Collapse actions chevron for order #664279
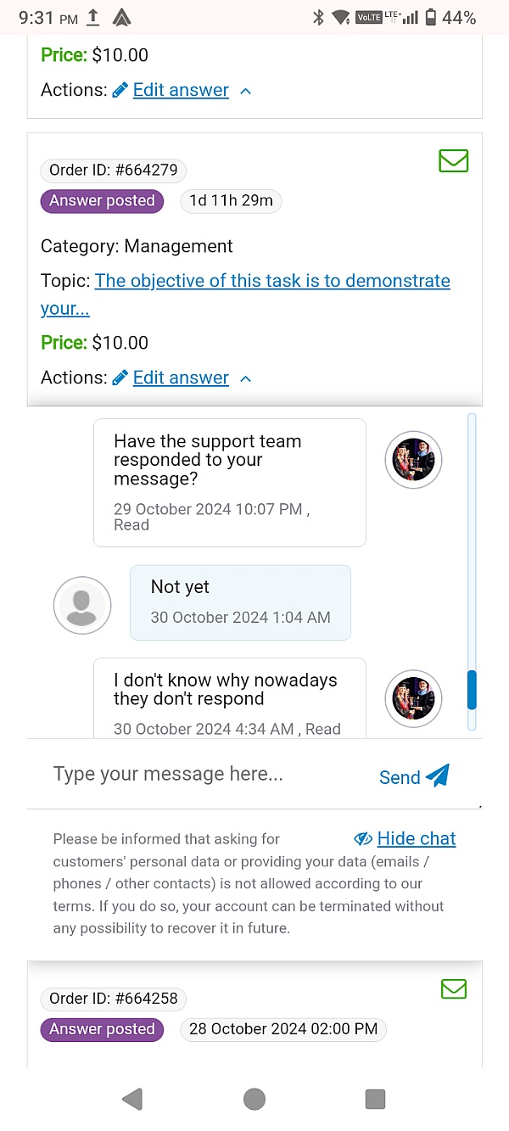Screen dimensions: 509x1131 pos(246,378)
